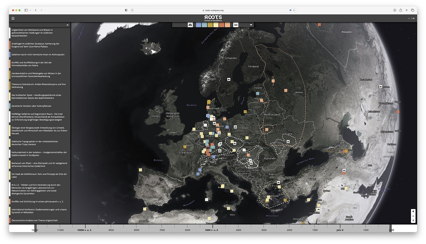This screenshot has height=244, width=426.
Task: Zoom out using the minus control
Action: coord(414,216)
